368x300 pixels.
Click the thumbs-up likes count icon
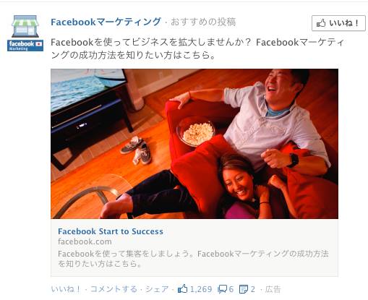coord(182,288)
